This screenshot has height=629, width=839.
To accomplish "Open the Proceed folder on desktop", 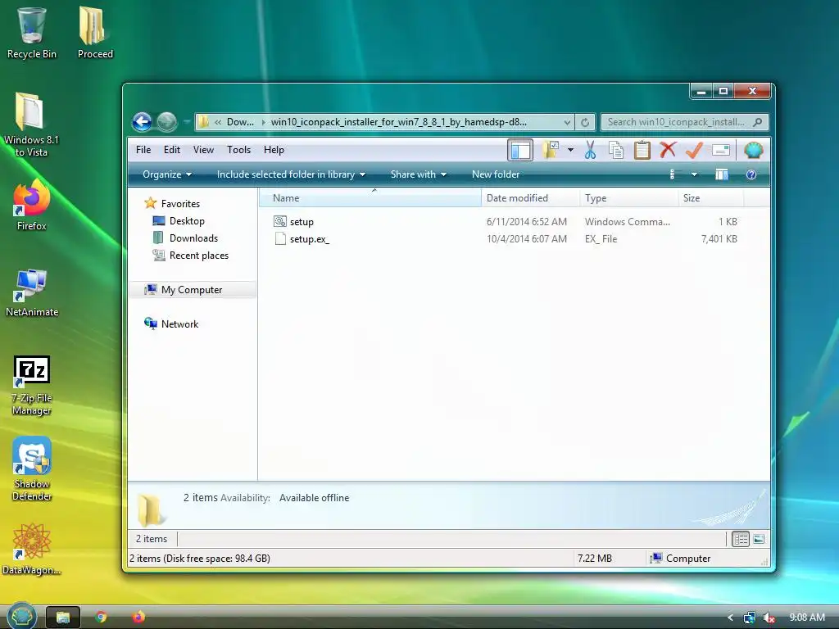I will 95,33.
